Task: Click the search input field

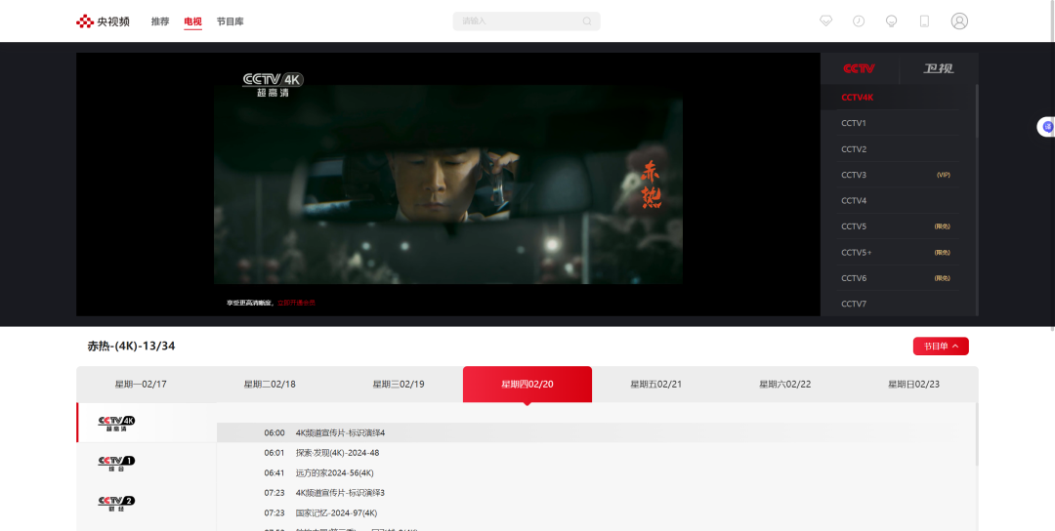Action: tap(518, 21)
